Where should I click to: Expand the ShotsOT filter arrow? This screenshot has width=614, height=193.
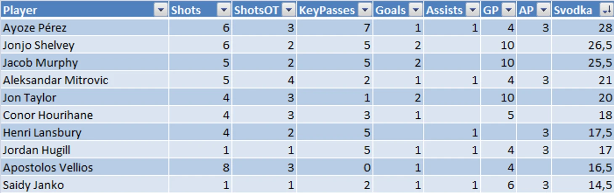coord(288,10)
